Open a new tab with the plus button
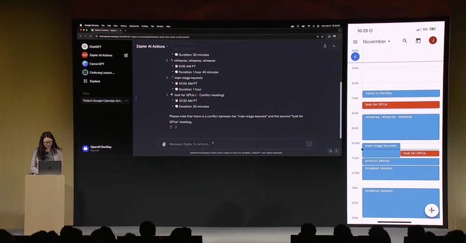 125,30
